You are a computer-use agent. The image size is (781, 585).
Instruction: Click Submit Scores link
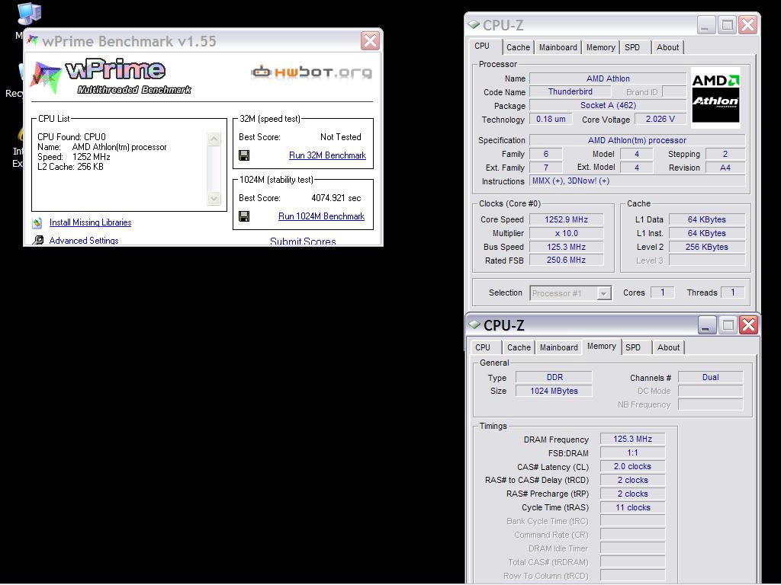[303, 241]
